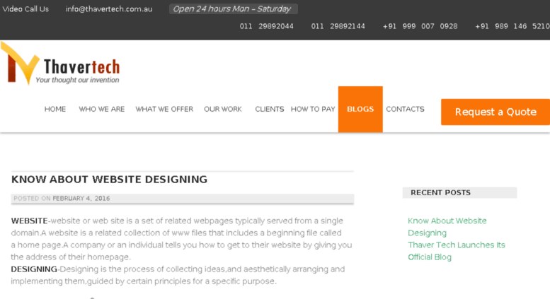Click the Thavertech logo
Viewport: 550px width, 299px height.
60,64
